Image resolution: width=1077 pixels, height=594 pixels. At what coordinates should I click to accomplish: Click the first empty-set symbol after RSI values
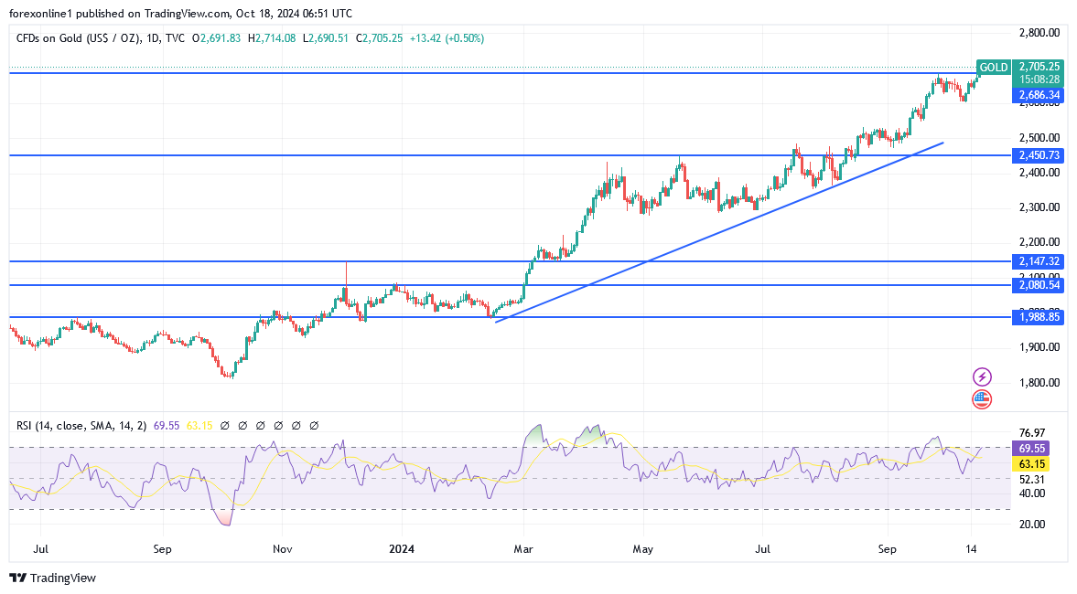[224, 426]
